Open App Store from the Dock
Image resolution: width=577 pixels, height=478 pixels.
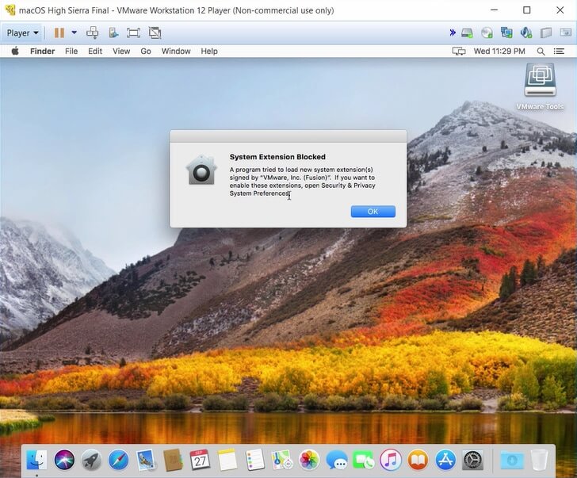(x=445, y=460)
